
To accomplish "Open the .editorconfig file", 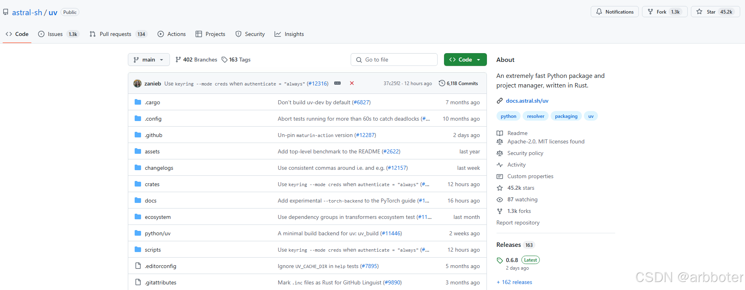I will tap(161, 266).
